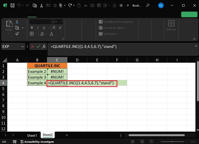199x144 pixels.
Task: Select the Format Painter brush
Action: tap(17, 34)
